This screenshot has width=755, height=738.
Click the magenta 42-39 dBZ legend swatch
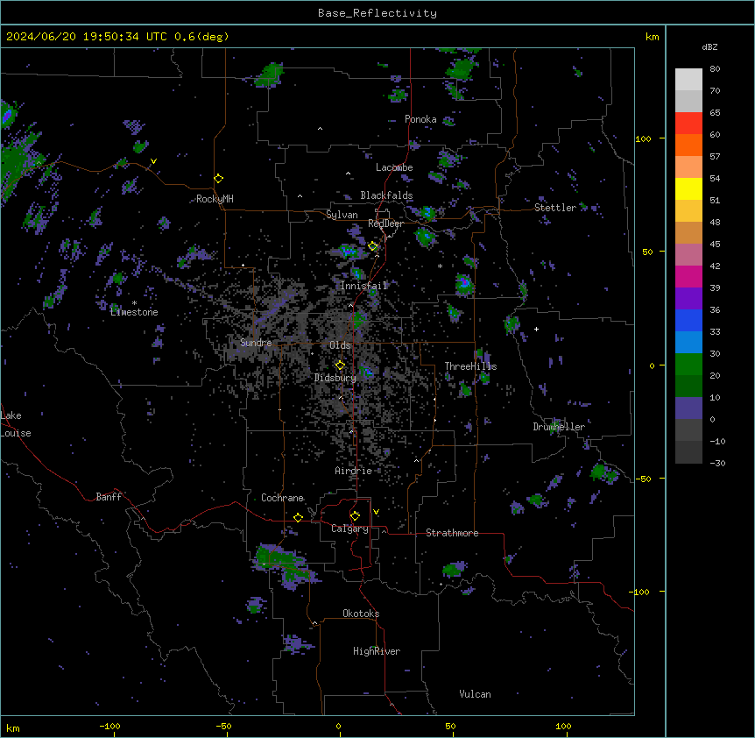click(x=688, y=276)
